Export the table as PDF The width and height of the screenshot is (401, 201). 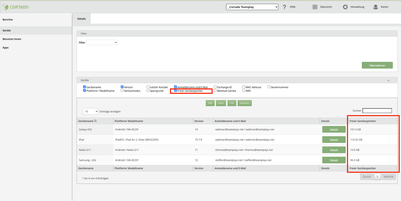click(x=210, y=103)
